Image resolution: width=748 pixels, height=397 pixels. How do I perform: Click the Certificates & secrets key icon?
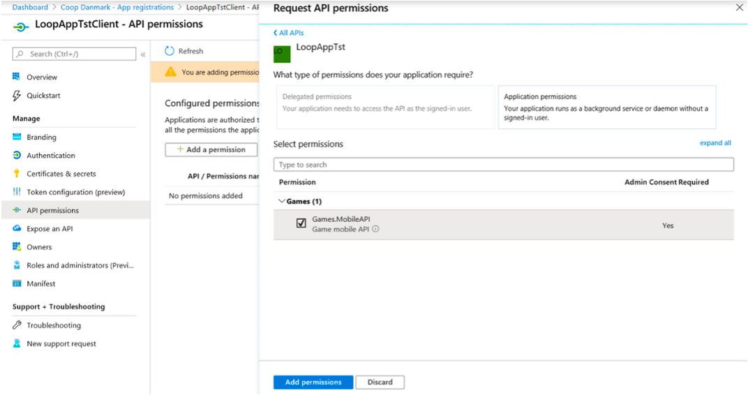pyautogui.click(x=17, y=173)
